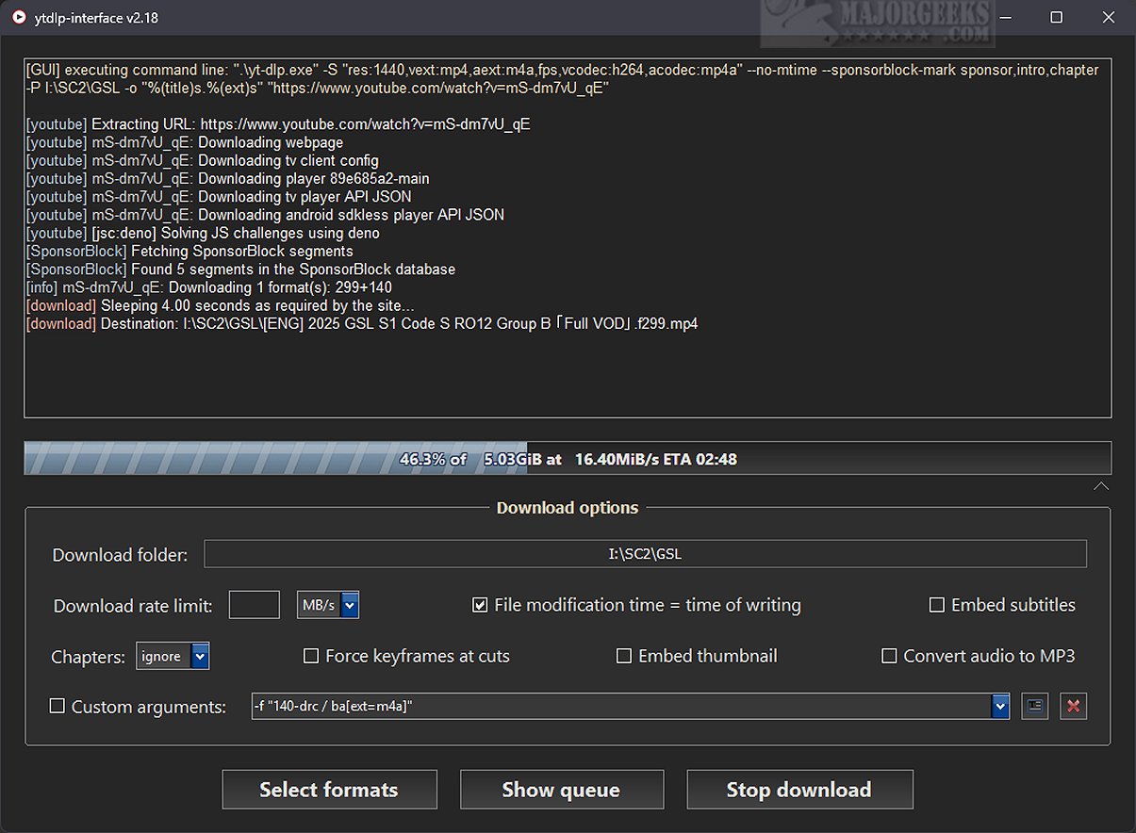Check the Convert audio to MP3 box

coord(889,656)
